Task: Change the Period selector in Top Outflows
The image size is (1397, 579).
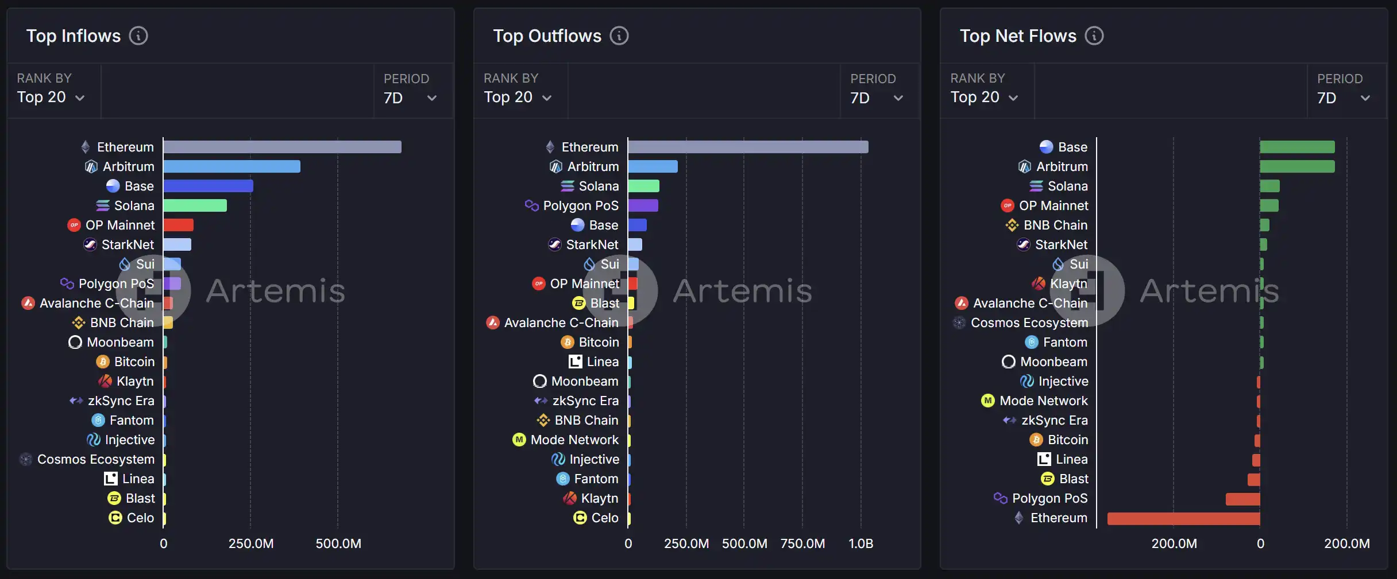Action: tap(877, 98)
